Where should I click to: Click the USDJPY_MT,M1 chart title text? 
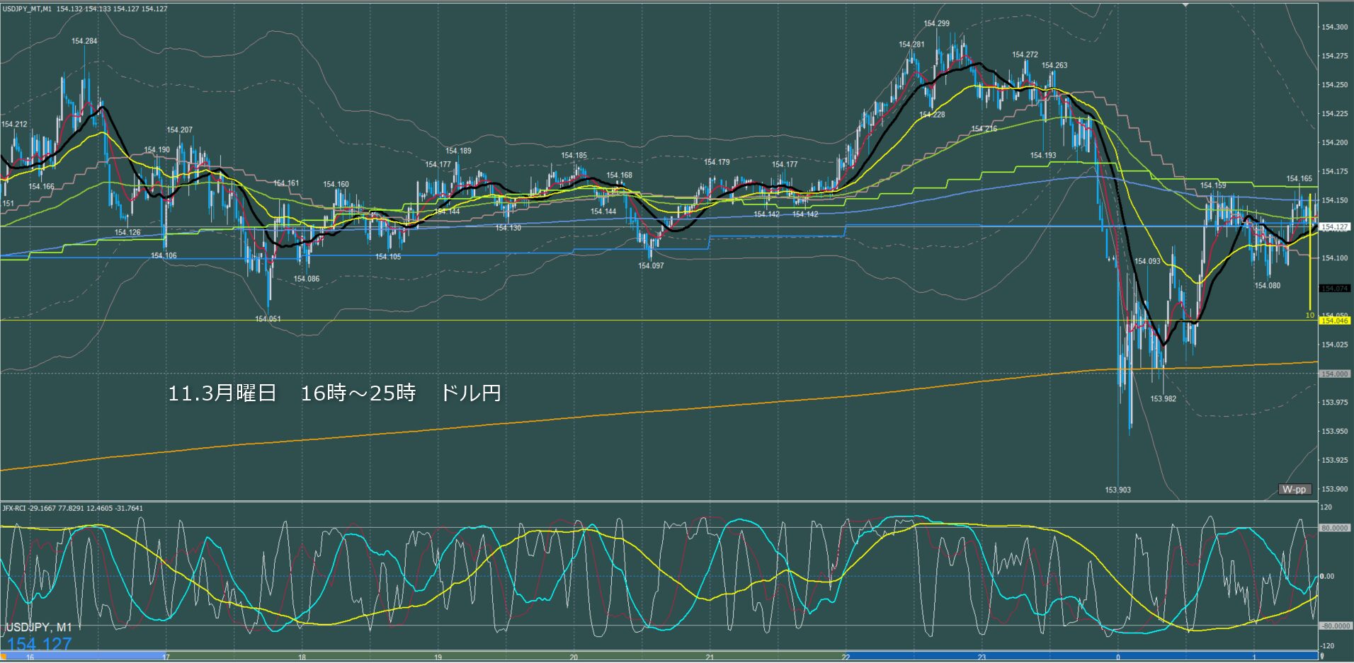point(27,9)
